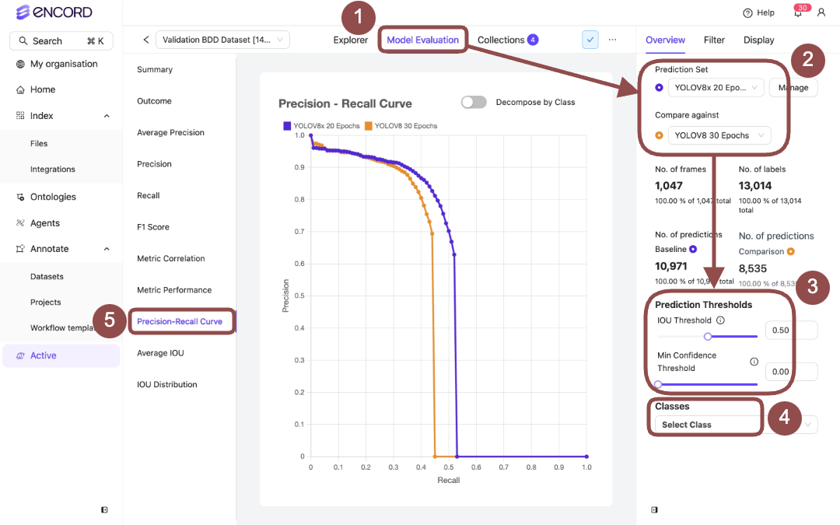This screenshot has width=840, height=525.
Task: Click the Index grid icon
Action: (20, 116)
